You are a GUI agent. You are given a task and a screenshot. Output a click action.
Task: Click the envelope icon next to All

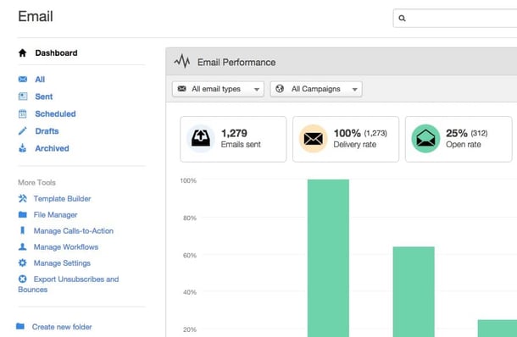[x=23, y=80]
